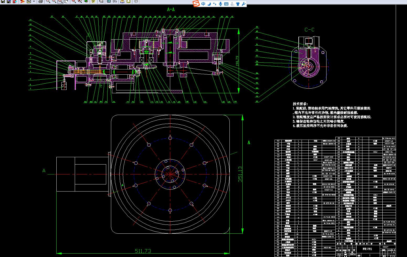
Task: Click the Sogou voice input microphone
Action: click(221, 4)
